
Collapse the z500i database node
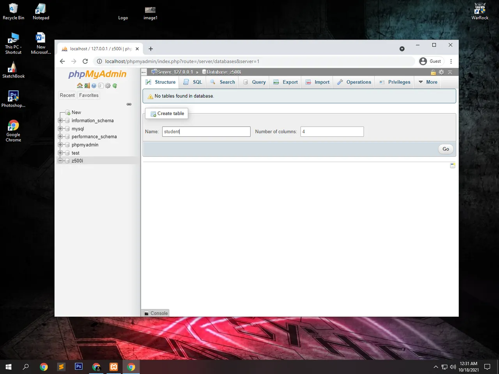(60, 161)
